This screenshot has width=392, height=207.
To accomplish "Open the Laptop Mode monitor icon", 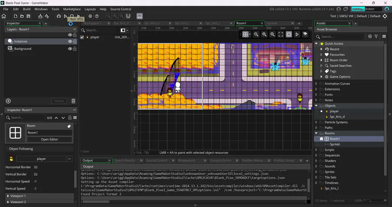I will click(x=139, y=16).
